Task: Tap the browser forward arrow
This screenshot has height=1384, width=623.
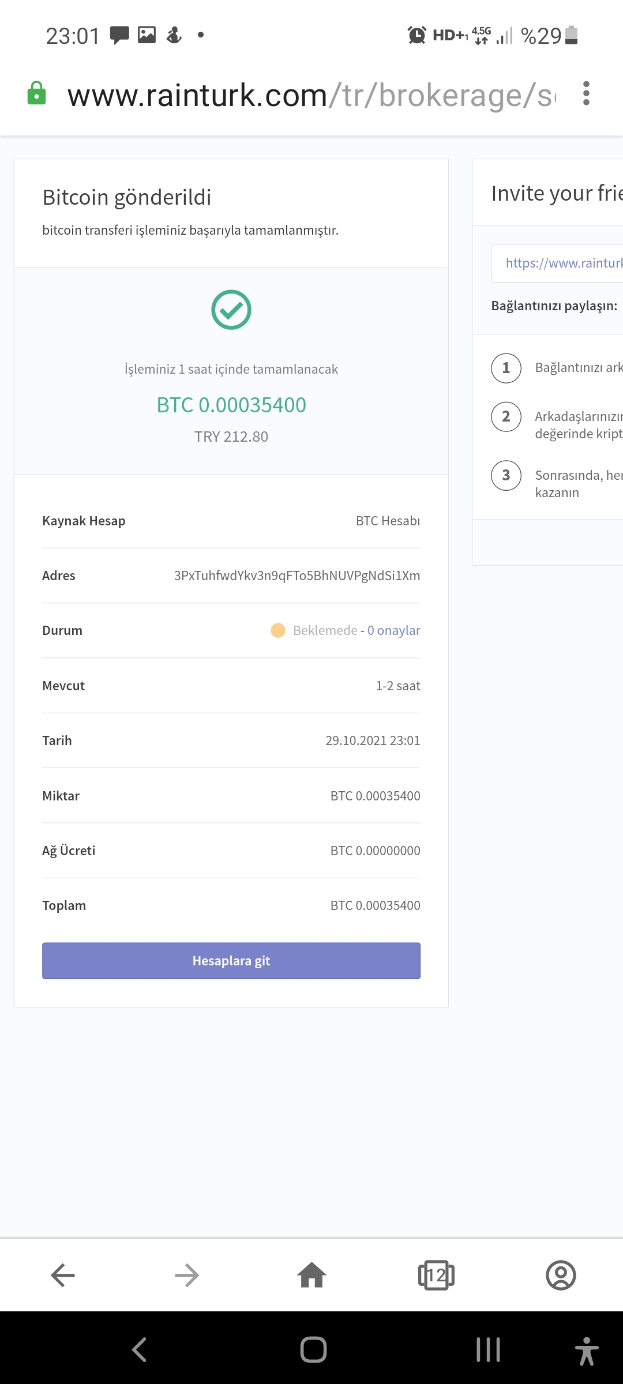Action: [187, 1275]
